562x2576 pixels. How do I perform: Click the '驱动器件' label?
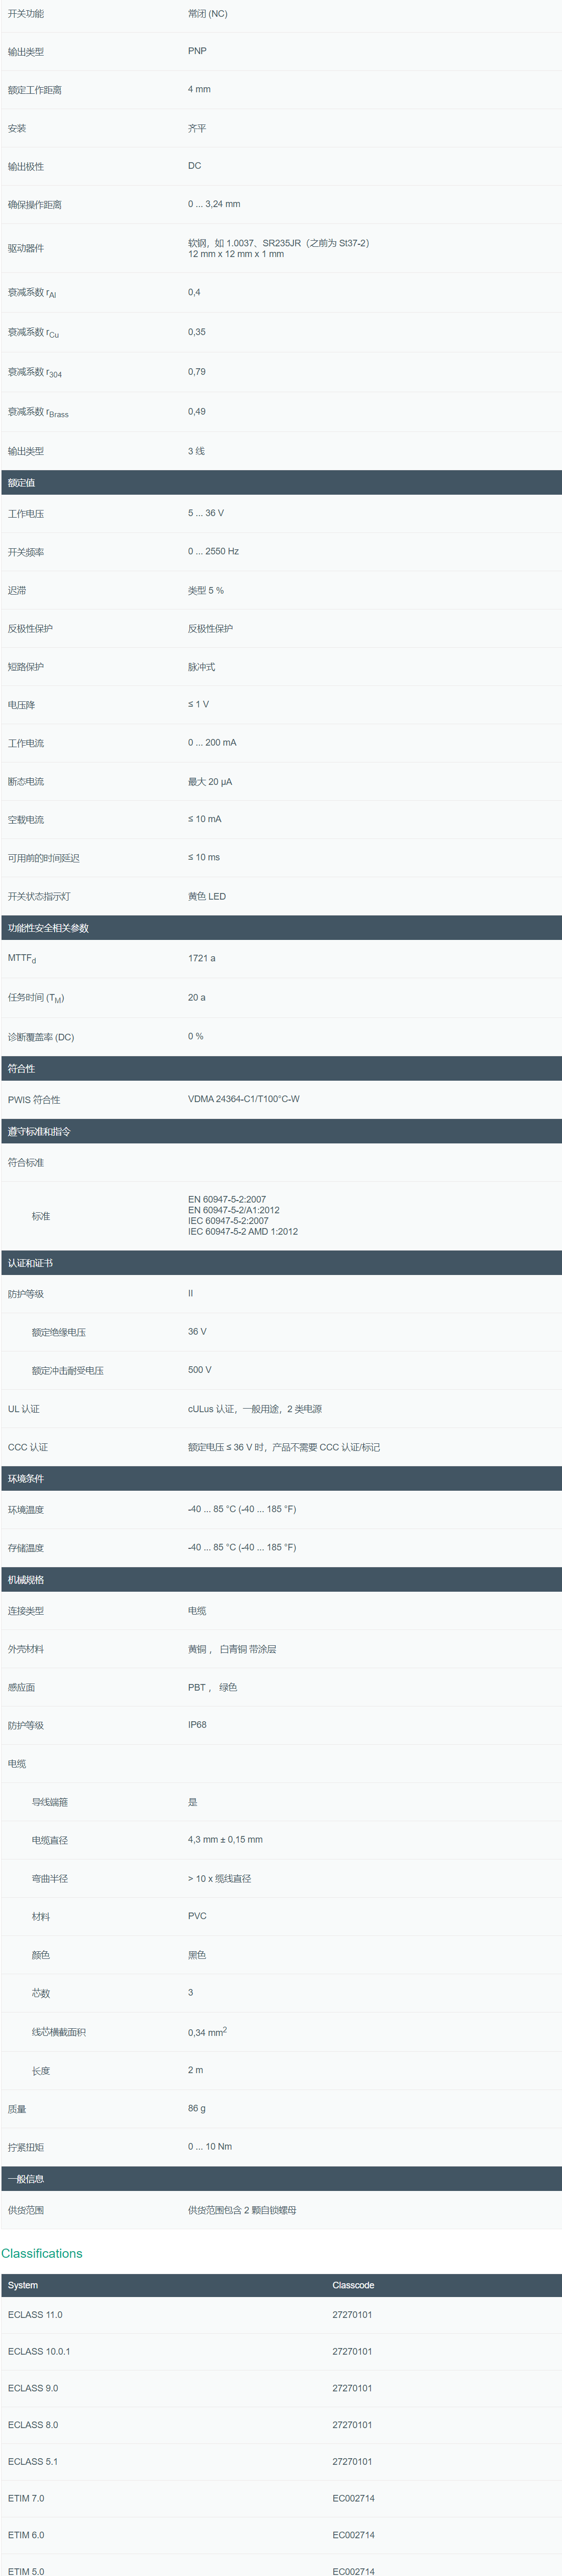pyautogui.click(x=26, y=248)
